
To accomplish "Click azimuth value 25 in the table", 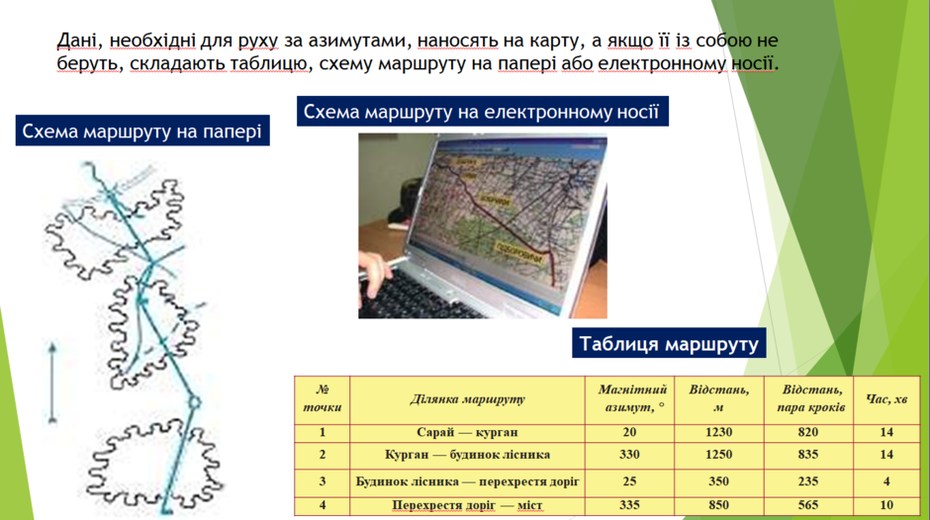I will 630,482.
